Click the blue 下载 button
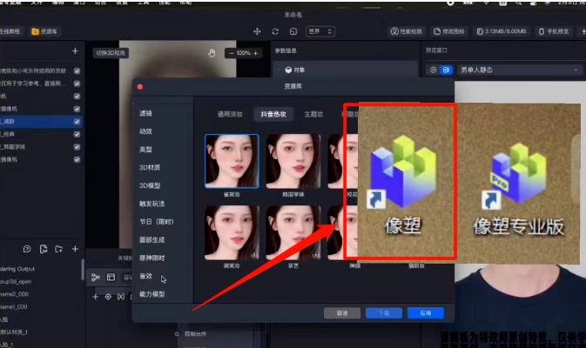 (x=384, y=313)
